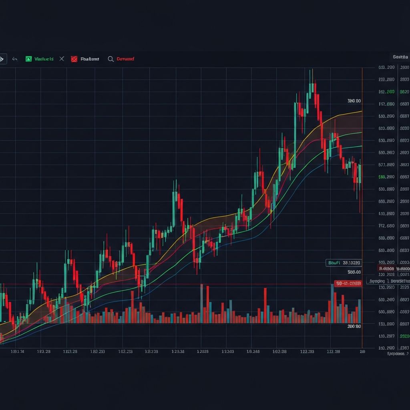Click the green chart indicator icon

click(28, 59)
